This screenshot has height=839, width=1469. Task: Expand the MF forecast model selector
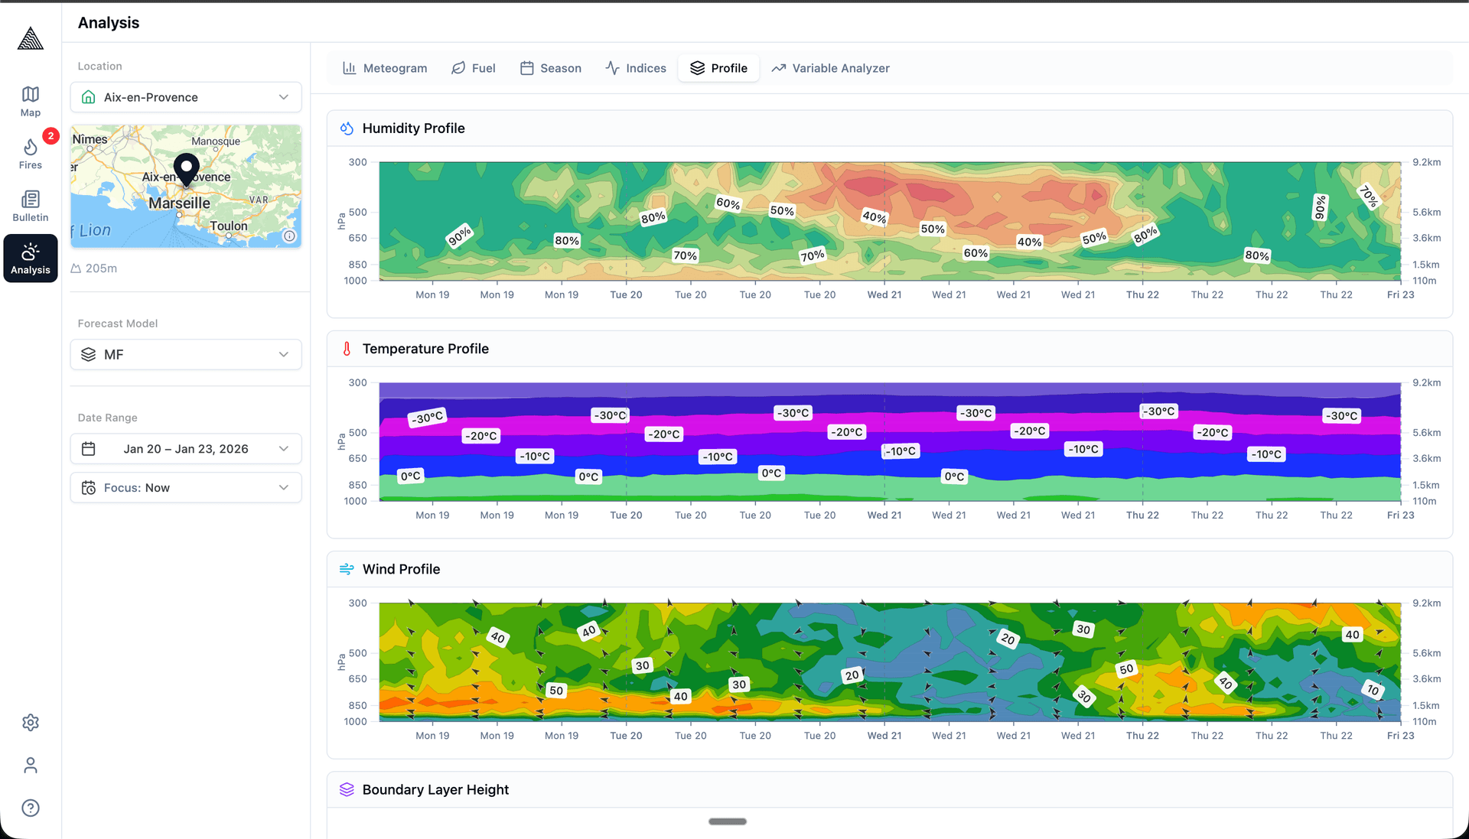(x=185, y=354)
